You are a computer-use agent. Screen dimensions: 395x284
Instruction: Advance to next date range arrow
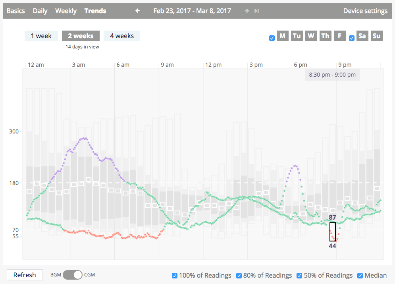click(x=247, y=11)
